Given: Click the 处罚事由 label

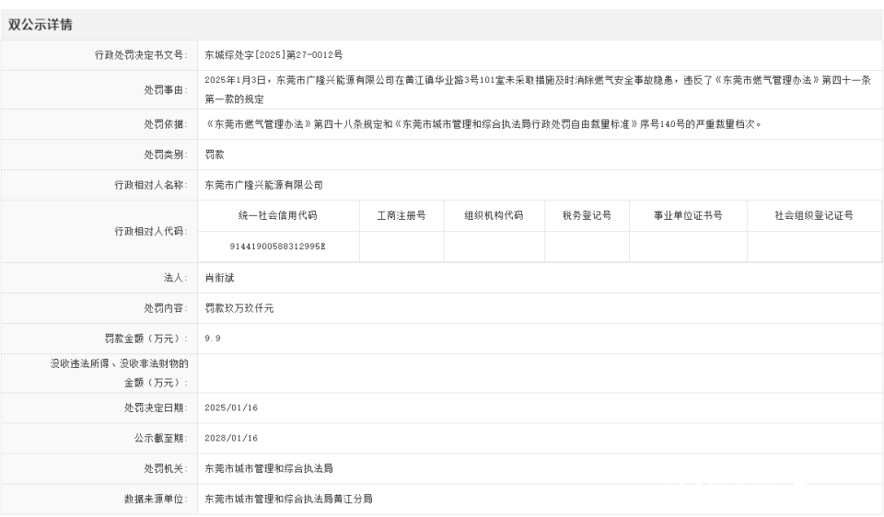Looking at the screenshot, I should coord(166,90).
